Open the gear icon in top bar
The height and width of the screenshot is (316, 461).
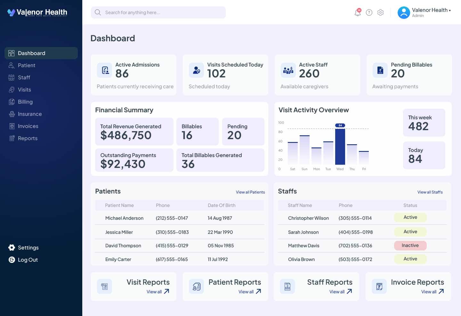point(380,12)
